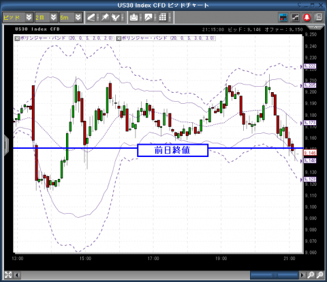Select the line drawing tool
Viewport: 327px width, 282px height.
point(91,18)
